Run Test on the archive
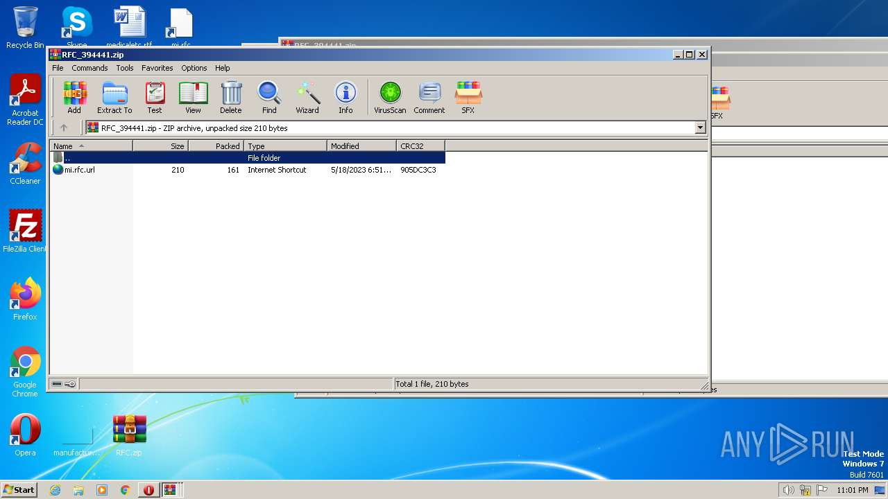The width and height of the screenshot is (888, 499). pyautogui.click(x=155, y=97)
